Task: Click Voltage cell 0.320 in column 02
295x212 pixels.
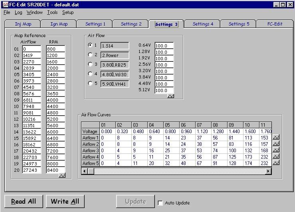Action: point(123,131)
